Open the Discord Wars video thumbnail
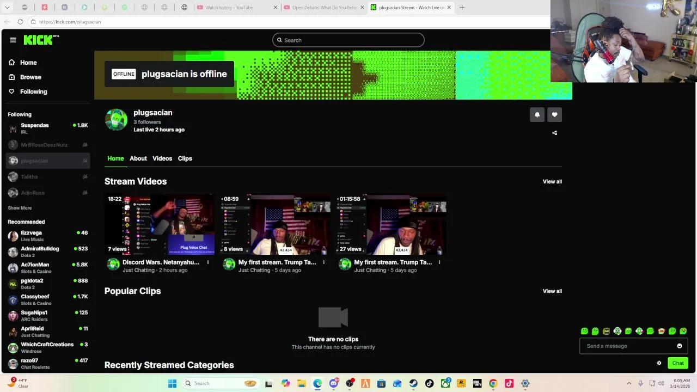Image resolution: width=697 pixels, height=392 pixels. (160, 224)
